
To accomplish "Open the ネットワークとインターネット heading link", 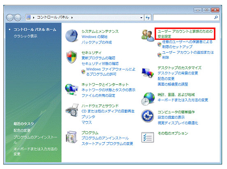I will click(105, 84).
